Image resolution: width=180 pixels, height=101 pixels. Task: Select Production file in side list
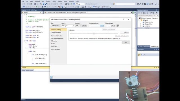click(56, 50)
